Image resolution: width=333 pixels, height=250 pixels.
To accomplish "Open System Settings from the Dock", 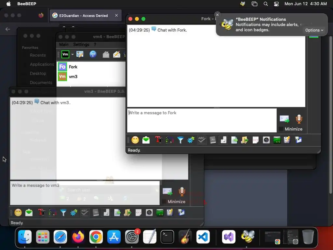I will [132, 237].
